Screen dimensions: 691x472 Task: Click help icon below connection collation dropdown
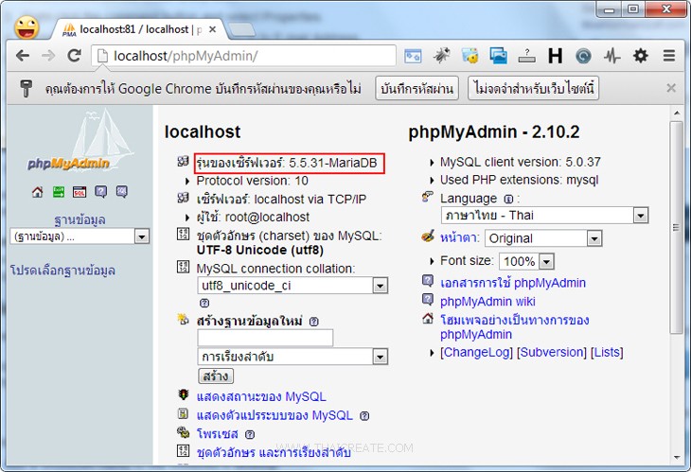point(204,303)
